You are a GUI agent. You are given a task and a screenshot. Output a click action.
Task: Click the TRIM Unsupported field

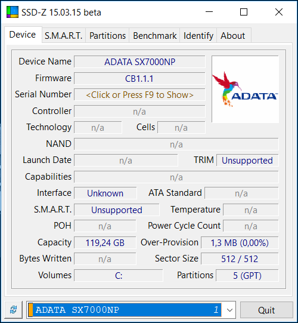tap(247, 160)
